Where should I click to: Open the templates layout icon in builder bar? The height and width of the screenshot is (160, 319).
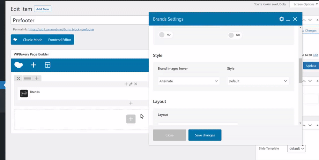coord(48,65)
